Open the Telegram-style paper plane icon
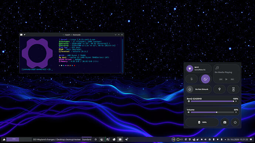 coord(126,139)
